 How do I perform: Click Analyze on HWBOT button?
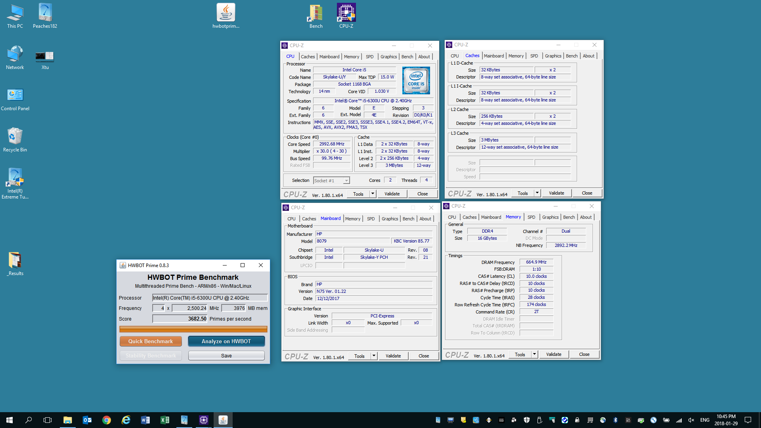[226, 341]
